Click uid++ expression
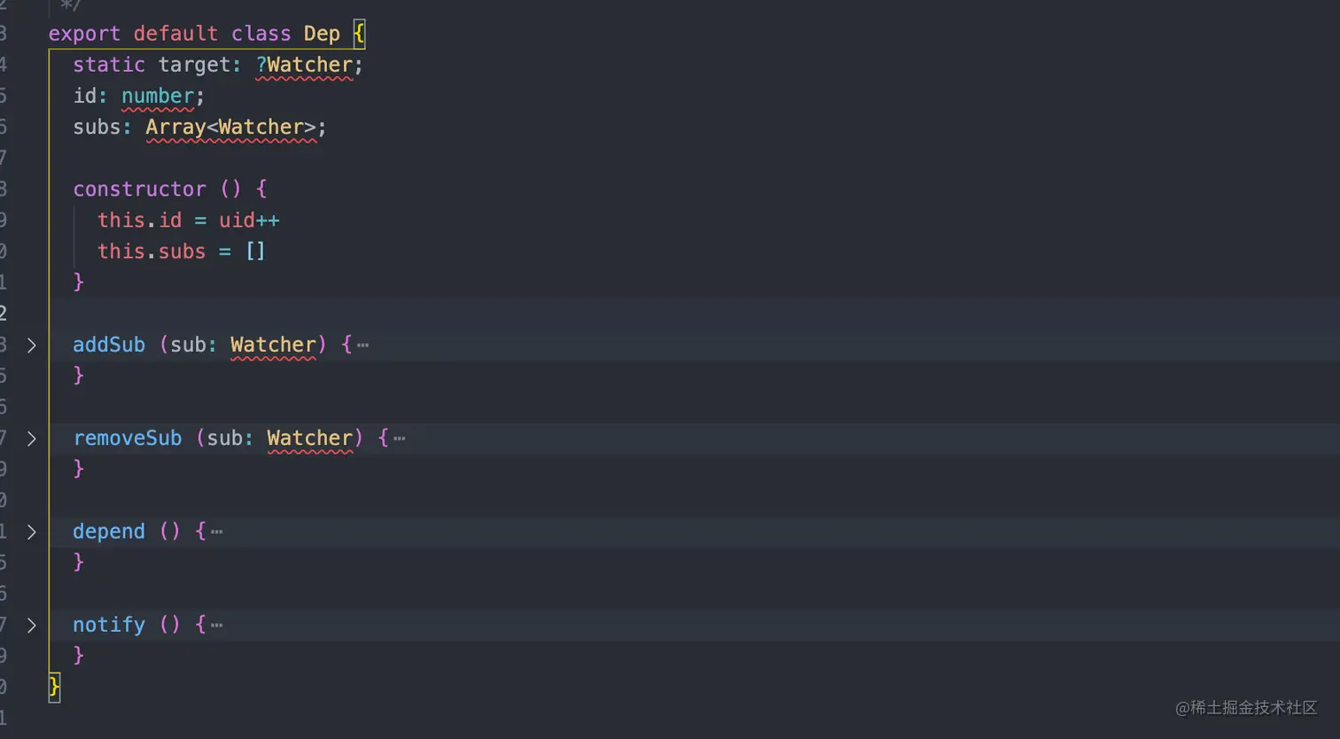 click(x=249, y=220)
